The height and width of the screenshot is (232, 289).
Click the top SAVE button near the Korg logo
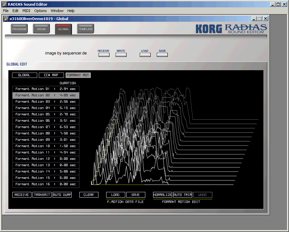(162, 55)
